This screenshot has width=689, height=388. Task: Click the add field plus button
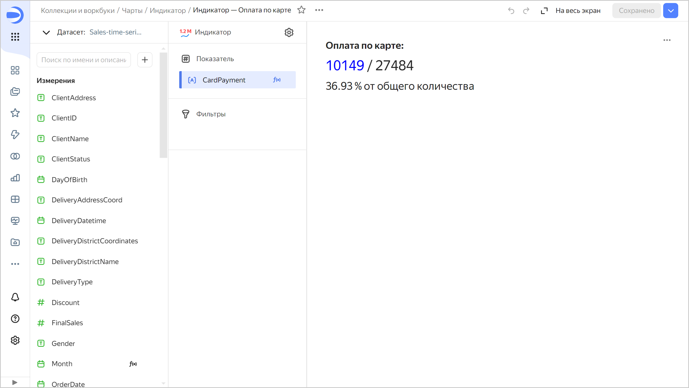tap(145, 60)
